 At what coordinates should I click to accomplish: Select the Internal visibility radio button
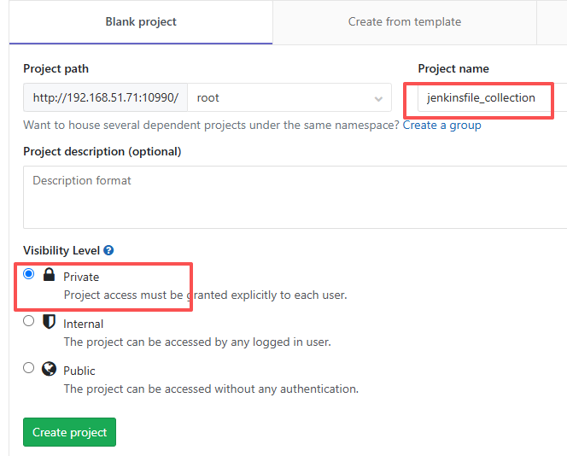28,321
